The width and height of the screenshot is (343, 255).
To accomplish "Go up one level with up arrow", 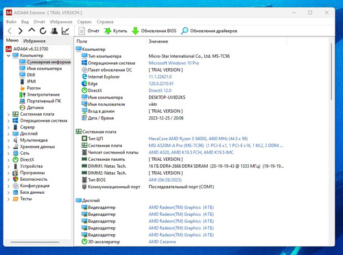I will pyautogui.click(x=32, y=30).
